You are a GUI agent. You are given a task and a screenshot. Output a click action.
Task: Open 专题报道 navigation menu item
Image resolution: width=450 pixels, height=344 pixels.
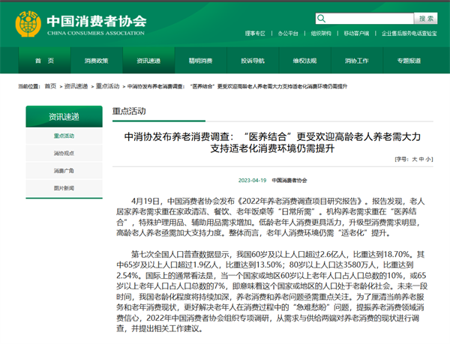(409, 61)
